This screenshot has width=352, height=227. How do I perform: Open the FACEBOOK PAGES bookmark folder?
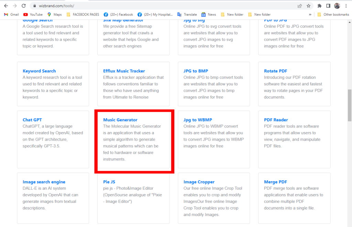tap(82, 14)
